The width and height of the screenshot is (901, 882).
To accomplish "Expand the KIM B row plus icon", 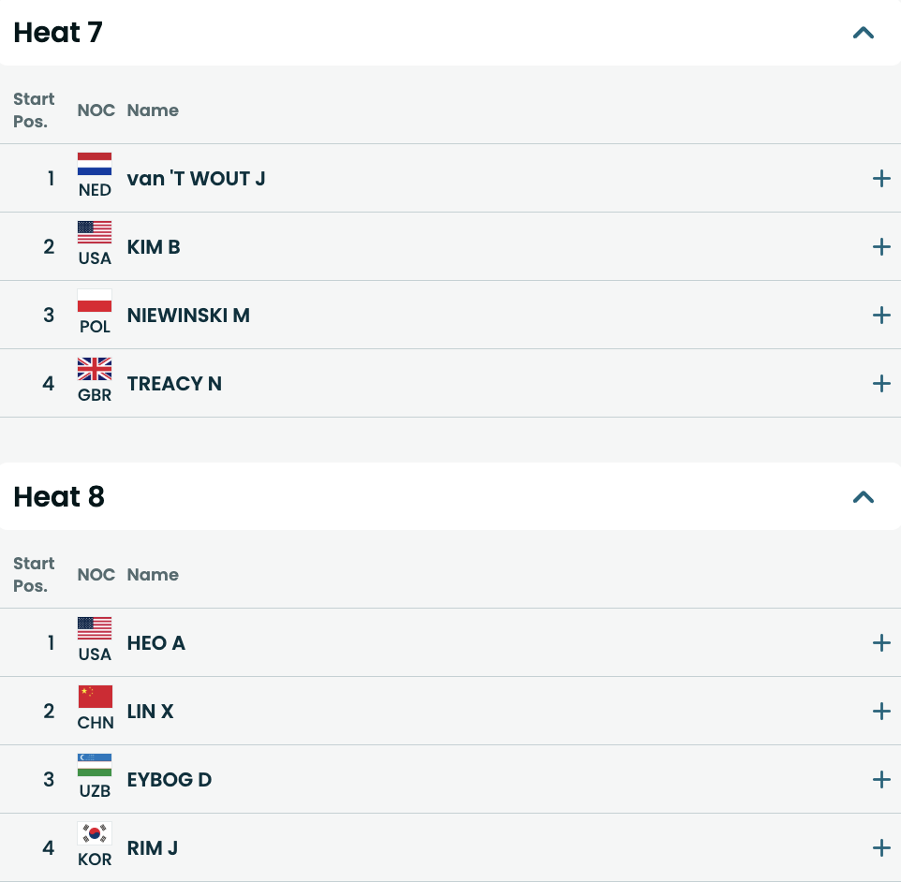I will point(880,246).
